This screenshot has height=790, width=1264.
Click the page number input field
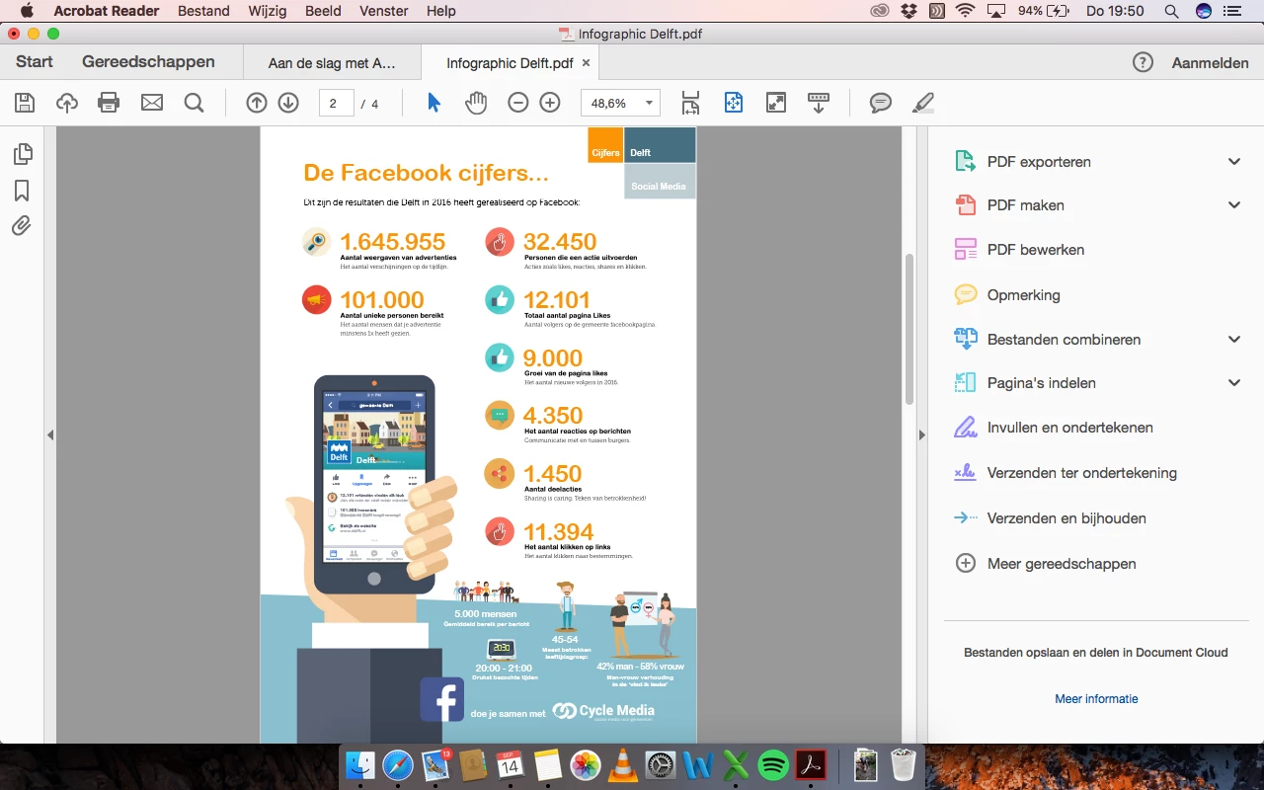pyautogui.click(x=336, y=103)
